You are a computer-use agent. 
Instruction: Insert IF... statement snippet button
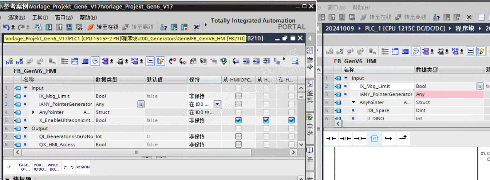pos(11,167)
